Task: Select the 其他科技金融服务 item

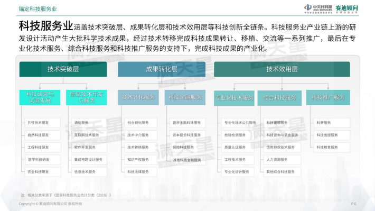Action: pos(187,160)
